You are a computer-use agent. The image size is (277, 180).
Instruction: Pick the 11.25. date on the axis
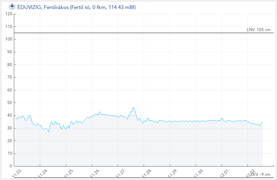point(69,173)
